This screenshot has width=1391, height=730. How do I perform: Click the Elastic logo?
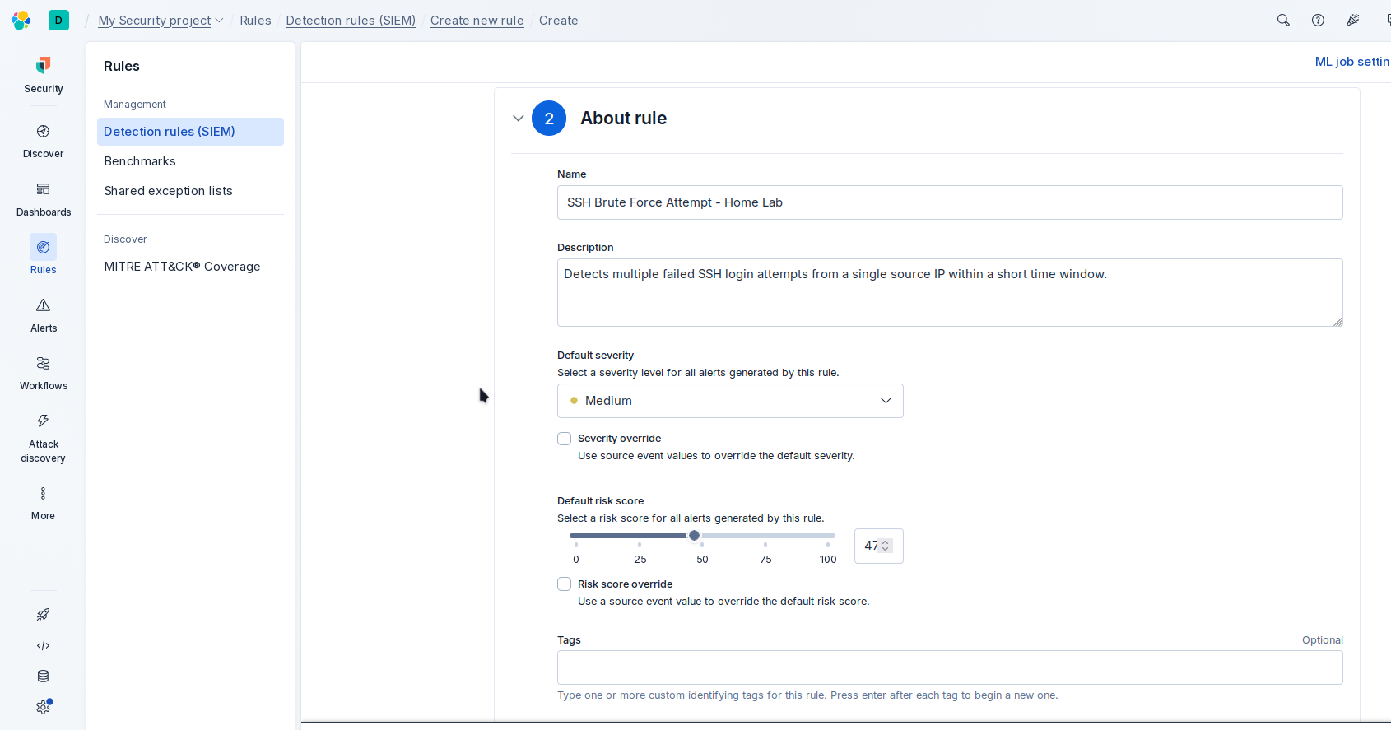(x=21, y=21)
